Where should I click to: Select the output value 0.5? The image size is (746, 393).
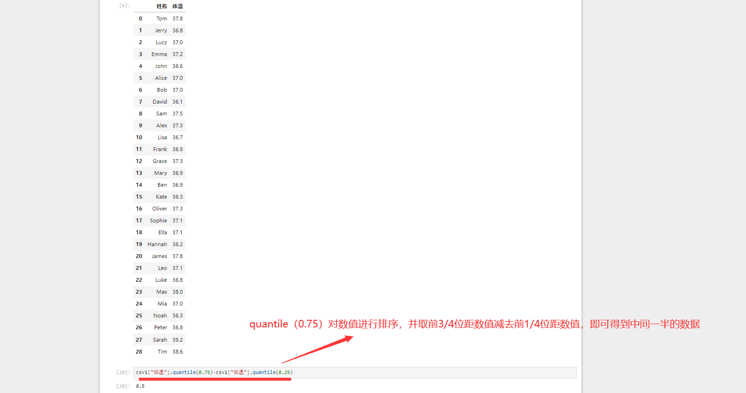pyautogui.click(x=140, y=386)
